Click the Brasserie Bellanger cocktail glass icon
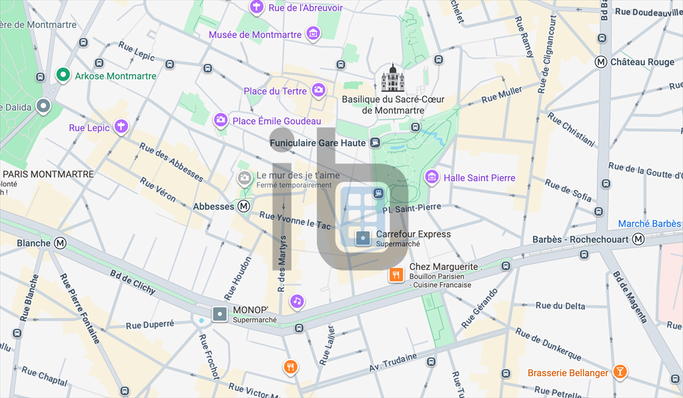 point(620,373)
